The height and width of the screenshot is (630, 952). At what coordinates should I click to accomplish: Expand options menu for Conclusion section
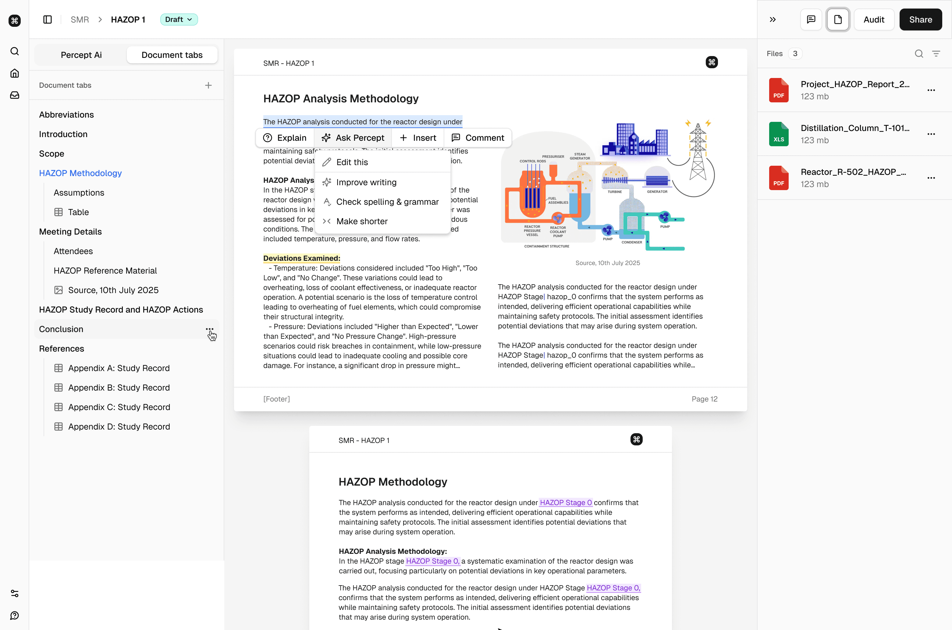coord(209,329)
